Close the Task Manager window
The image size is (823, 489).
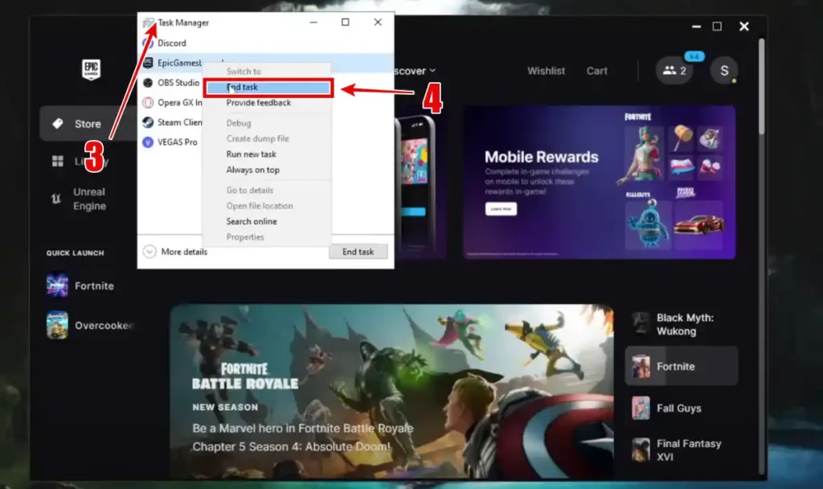click(378, 22)
